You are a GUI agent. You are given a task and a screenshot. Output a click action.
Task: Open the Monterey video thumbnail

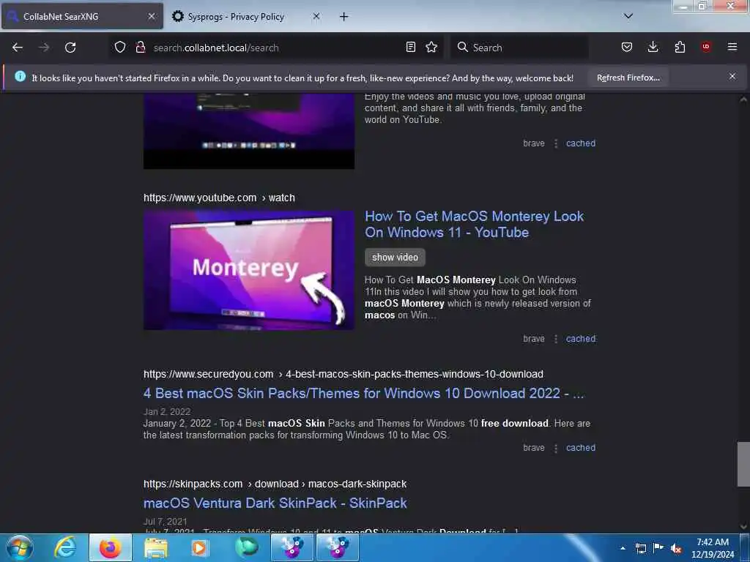click(249, 270)
